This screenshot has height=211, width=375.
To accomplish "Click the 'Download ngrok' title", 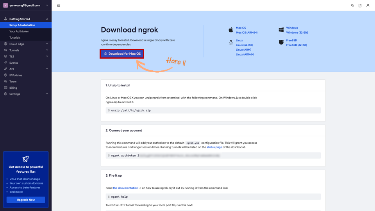I will (129, 30).
